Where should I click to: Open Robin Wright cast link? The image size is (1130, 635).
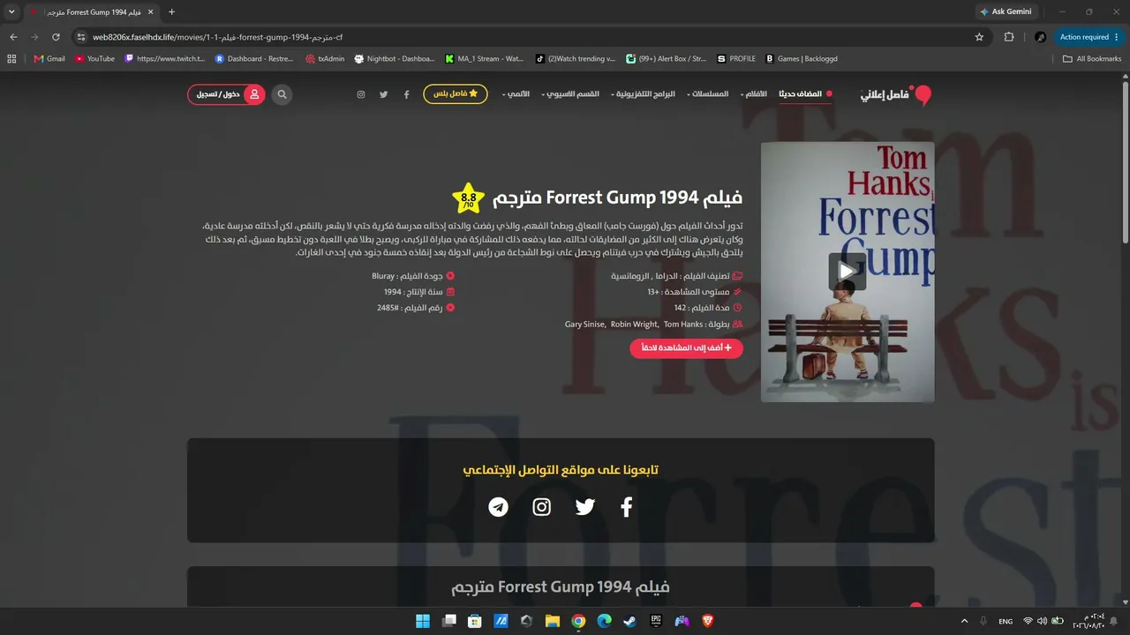point(634,325)
